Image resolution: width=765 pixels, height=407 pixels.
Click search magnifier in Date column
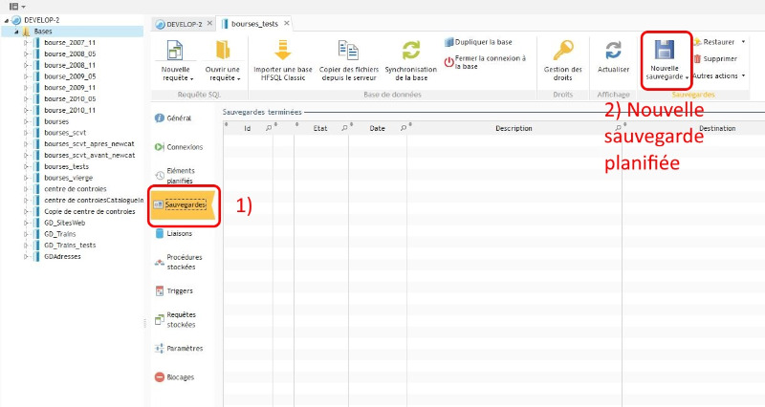tap(403, 128)
